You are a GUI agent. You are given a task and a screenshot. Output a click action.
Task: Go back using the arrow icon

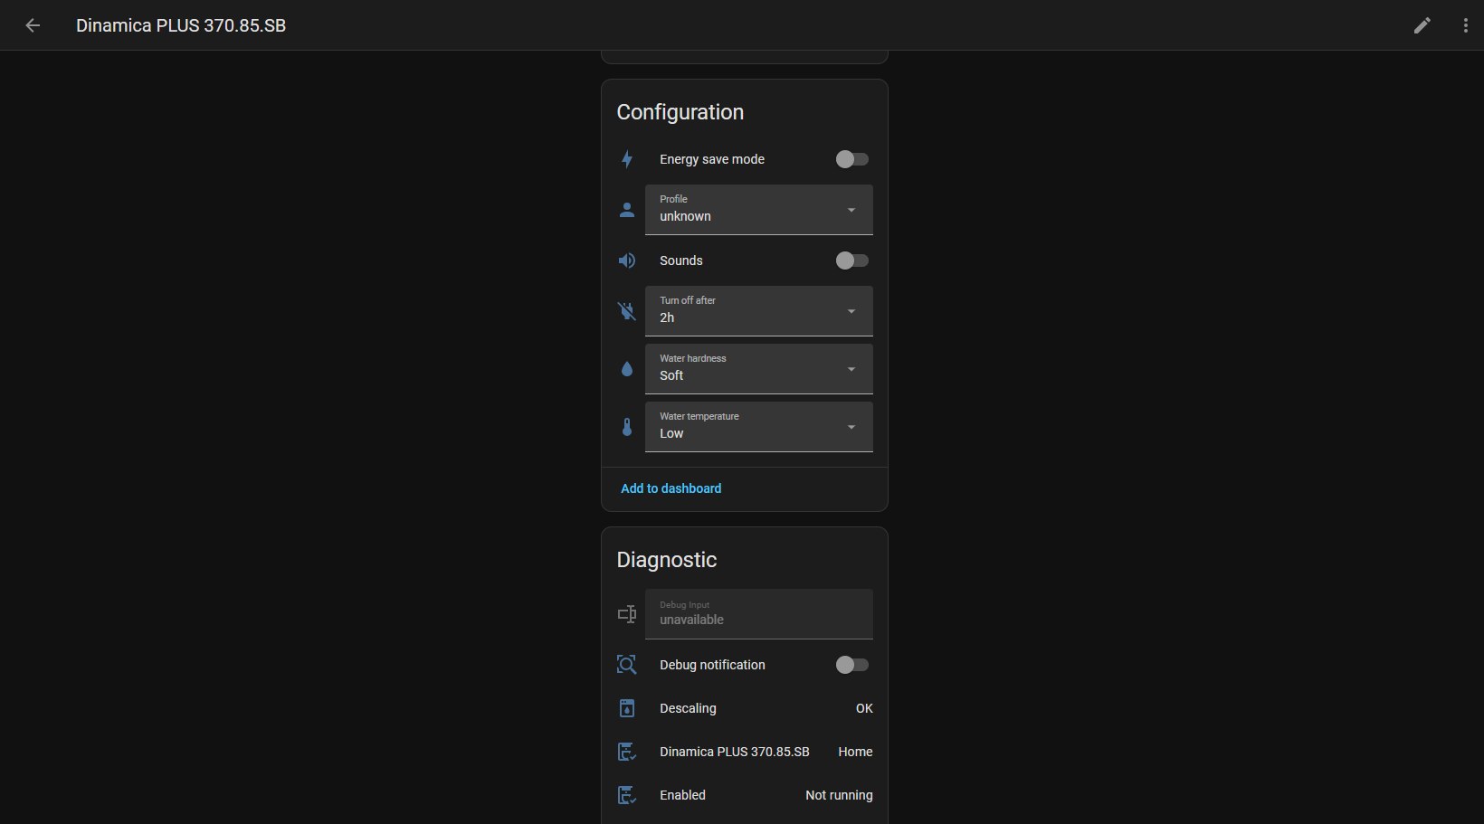[33, 25]
